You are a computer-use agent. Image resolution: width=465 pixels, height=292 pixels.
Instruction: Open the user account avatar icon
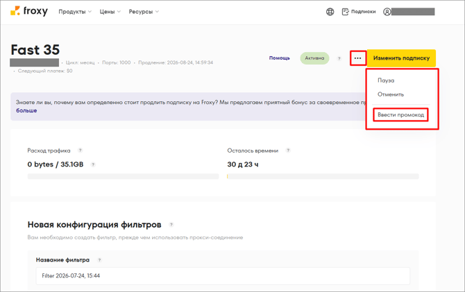(x=387, y=12)
